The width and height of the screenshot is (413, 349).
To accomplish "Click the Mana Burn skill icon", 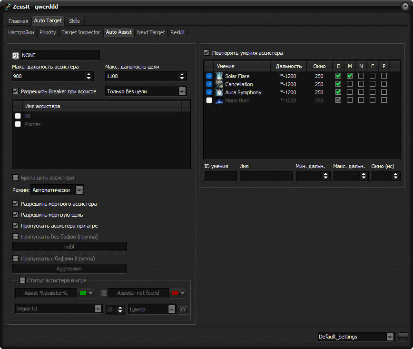I will pos(219,100).
